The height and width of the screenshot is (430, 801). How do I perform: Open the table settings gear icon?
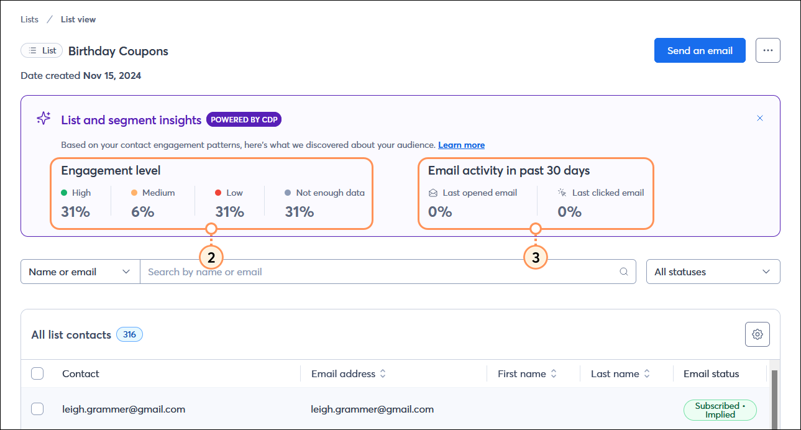[x=757, y=334]
